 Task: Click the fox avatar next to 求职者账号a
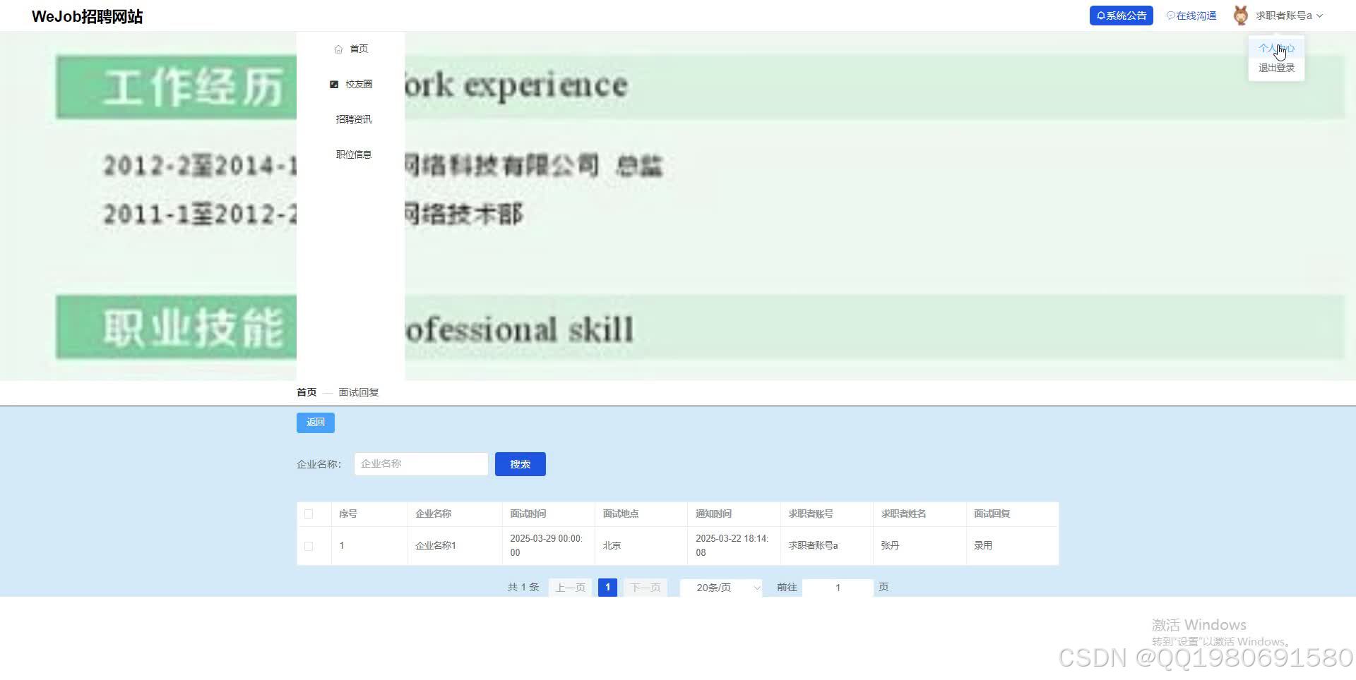tap(1240, 15)
